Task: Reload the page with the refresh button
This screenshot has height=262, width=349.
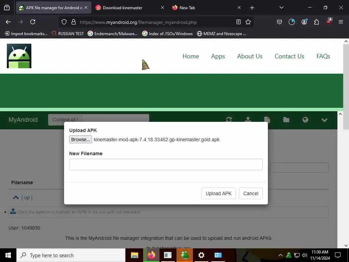Action: point(33,22)
